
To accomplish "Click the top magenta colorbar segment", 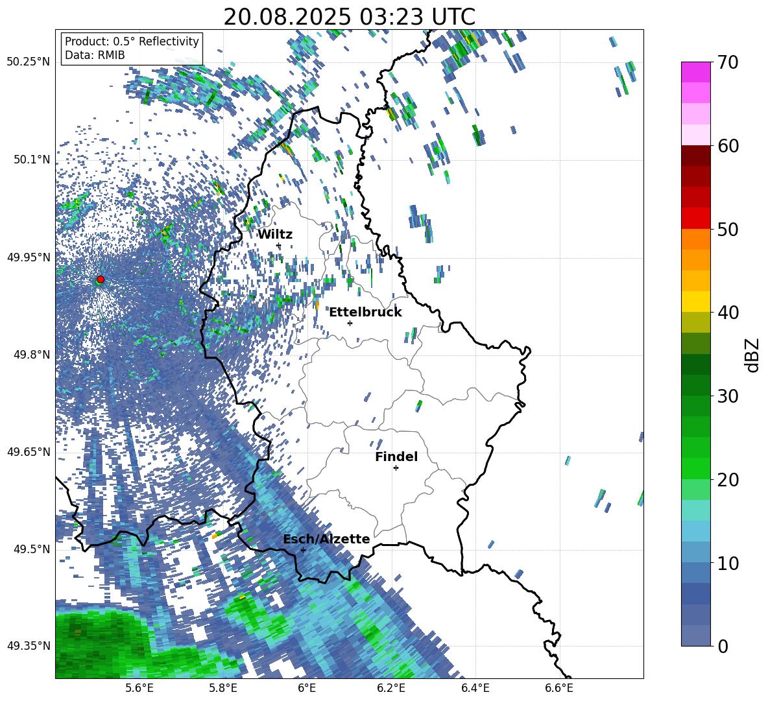I will [695, 72].
